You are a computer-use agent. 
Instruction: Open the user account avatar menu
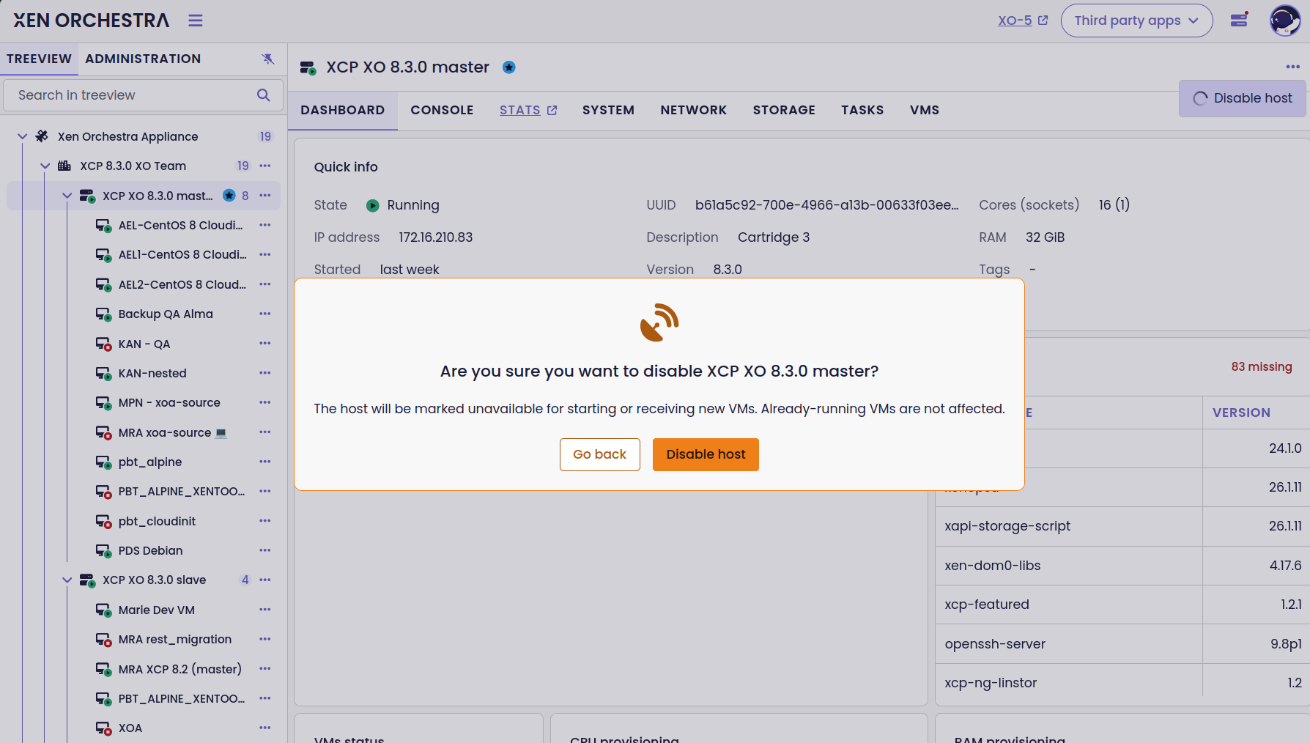click(x=1284, y=21)
